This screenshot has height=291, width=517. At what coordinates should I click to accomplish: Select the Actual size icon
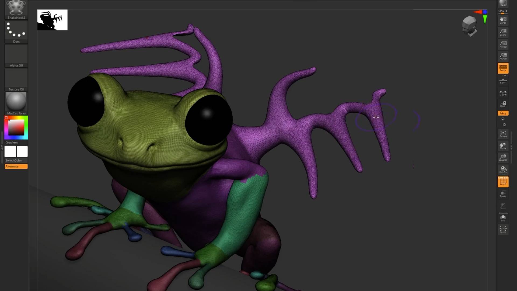click(x=503, y=44)
